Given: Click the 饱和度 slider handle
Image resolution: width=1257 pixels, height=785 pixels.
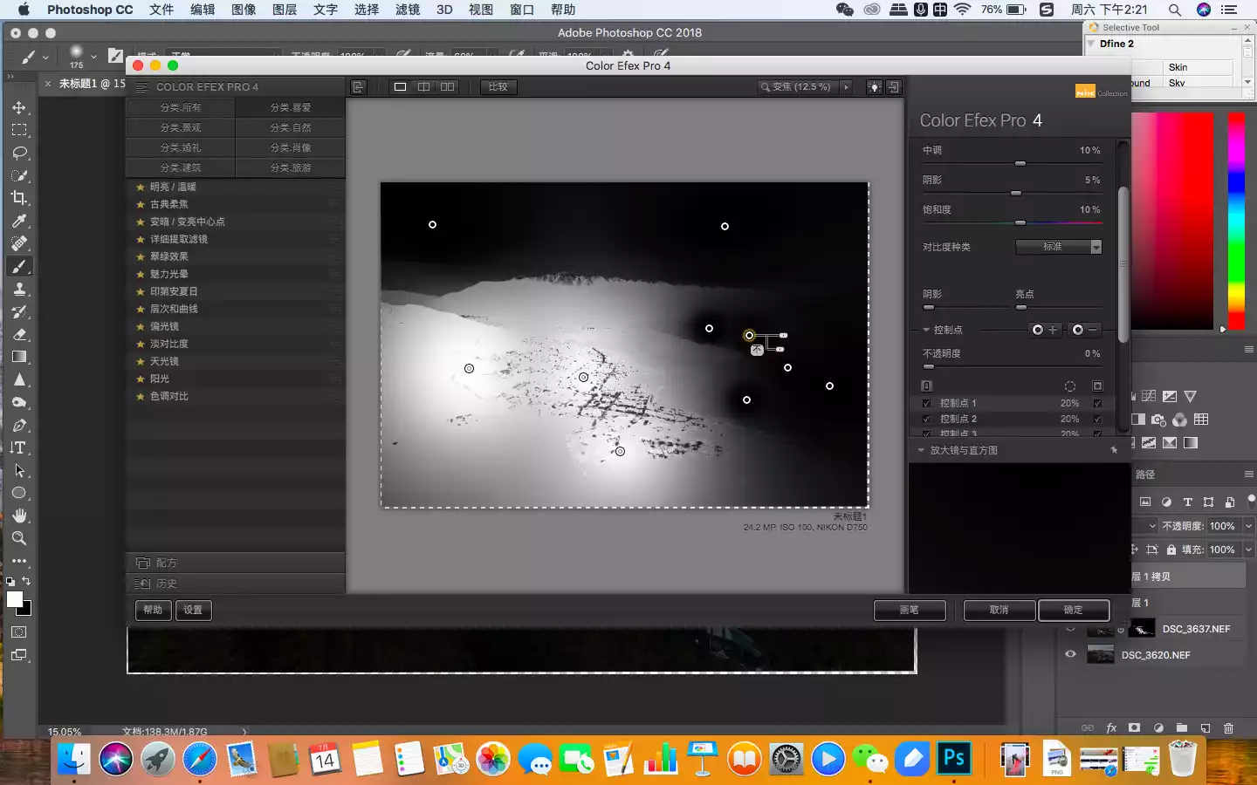Looking at the screenshot, I should click(1020, 223).
